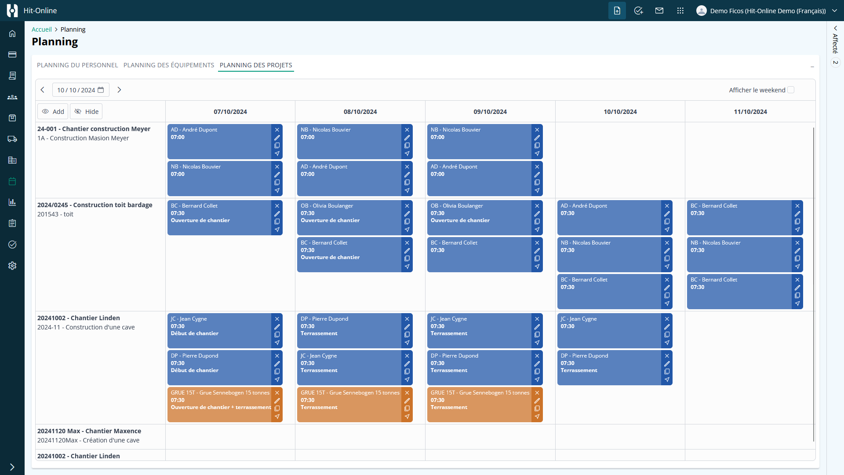The image size is (844, 475).
Task: Open the clipboard sidebar icon
Action: click(x=12, y=223)
